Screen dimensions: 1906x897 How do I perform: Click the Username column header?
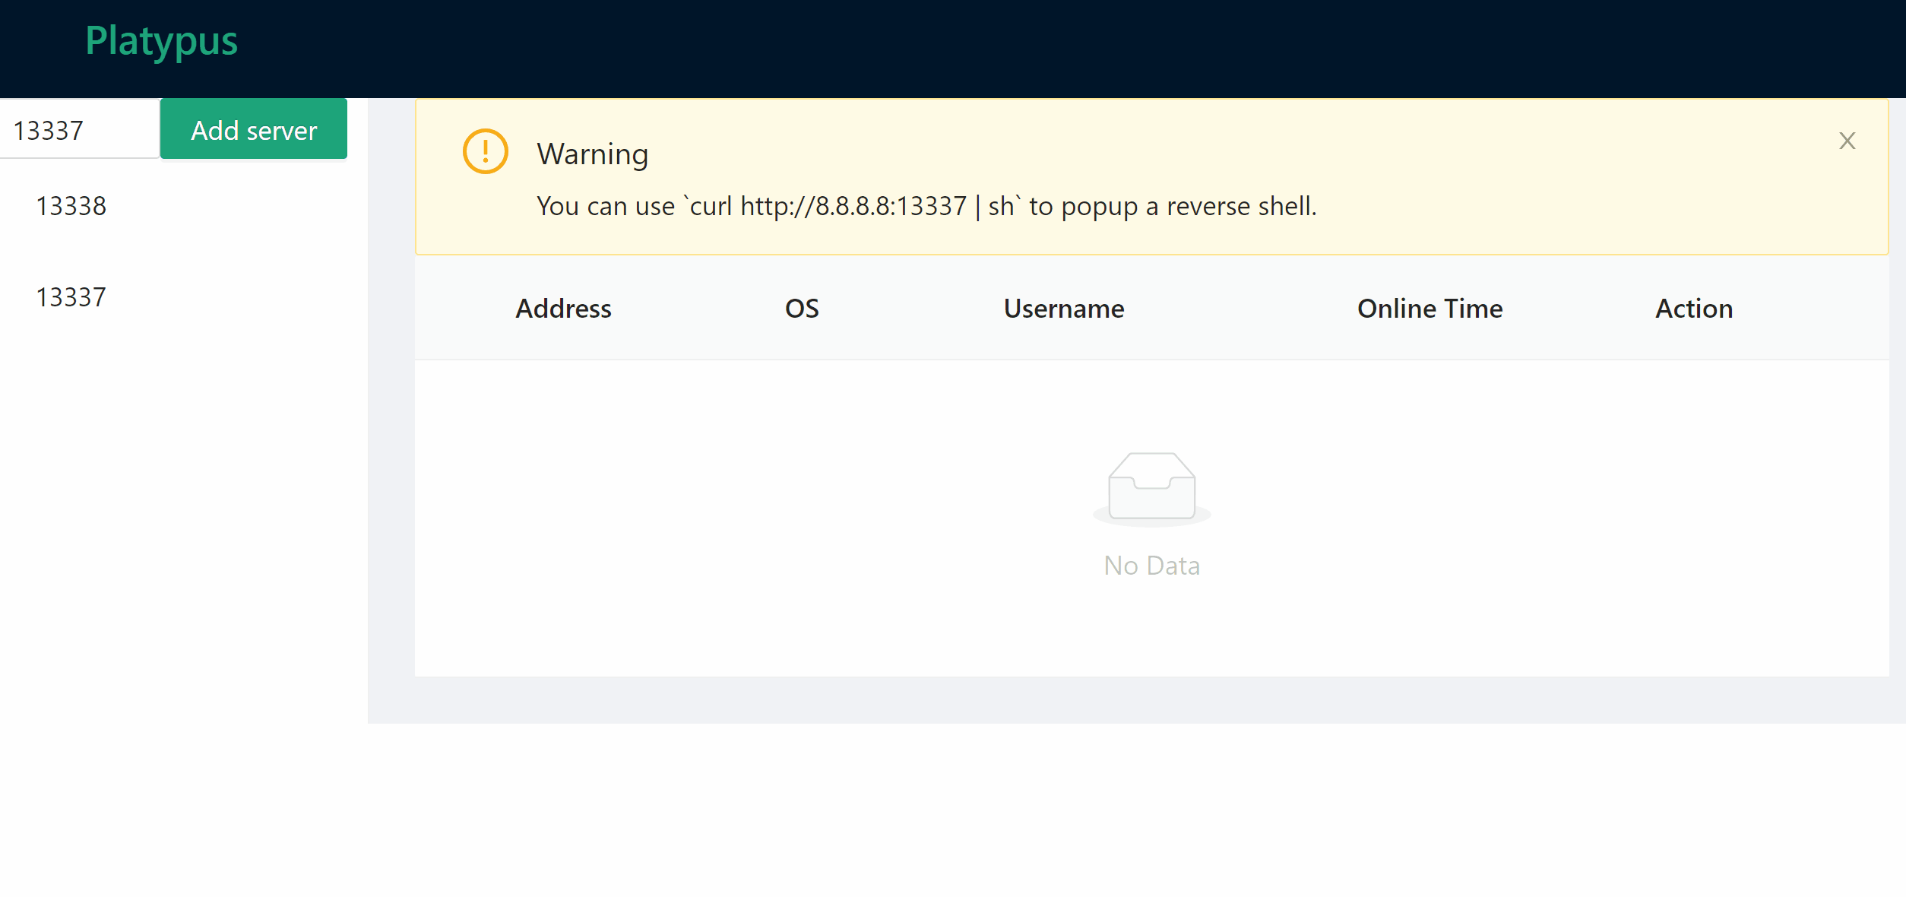[1063, 309]
